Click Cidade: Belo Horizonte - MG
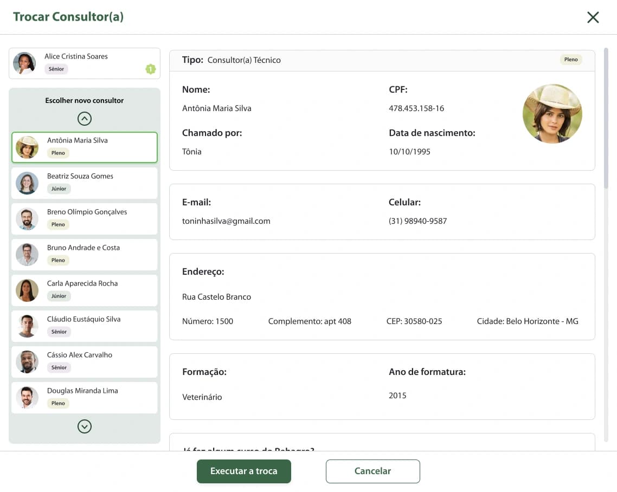 click(x=528, y=321)
